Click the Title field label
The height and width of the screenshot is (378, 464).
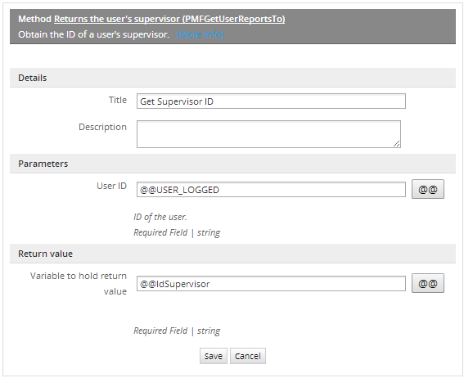[118, 100]
